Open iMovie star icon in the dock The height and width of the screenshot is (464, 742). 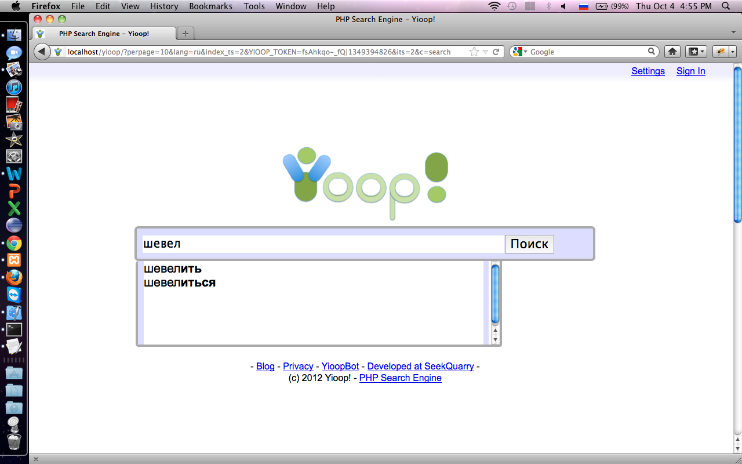coord(14,139)
